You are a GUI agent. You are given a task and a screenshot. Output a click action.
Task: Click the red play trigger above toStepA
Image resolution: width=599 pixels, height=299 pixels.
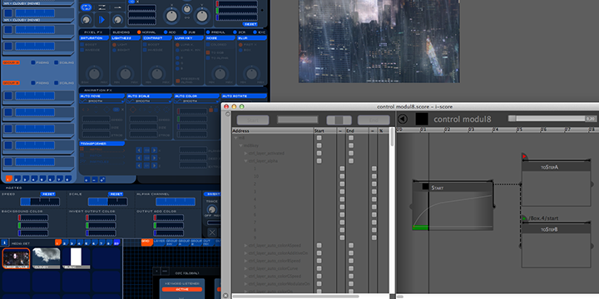[x=524, y=156]
